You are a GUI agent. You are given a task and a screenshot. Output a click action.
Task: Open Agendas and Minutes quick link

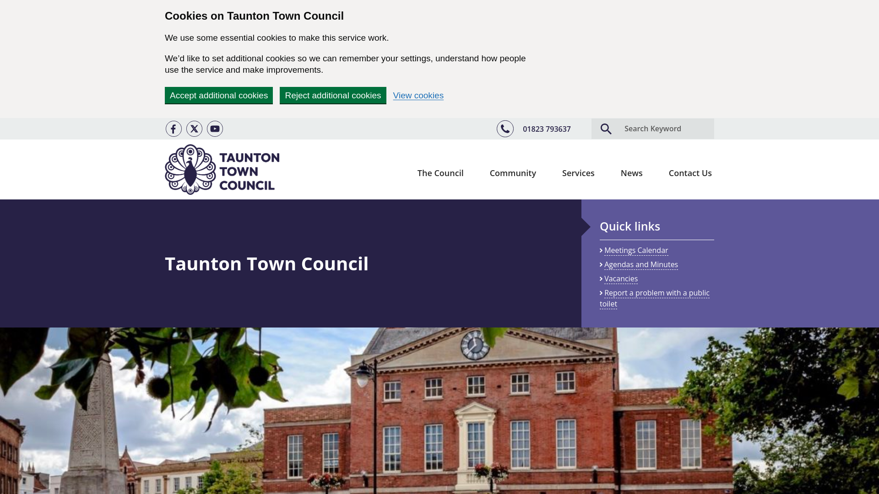click(641, 265)
